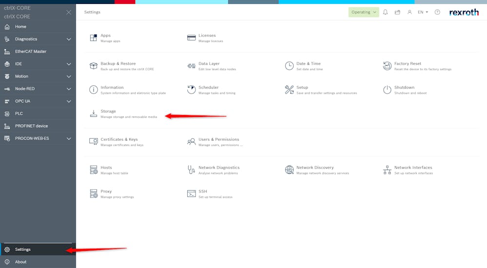487x268 pixels.
Task: Click the 'Manage host table' description
Action: tap(114, 173)
